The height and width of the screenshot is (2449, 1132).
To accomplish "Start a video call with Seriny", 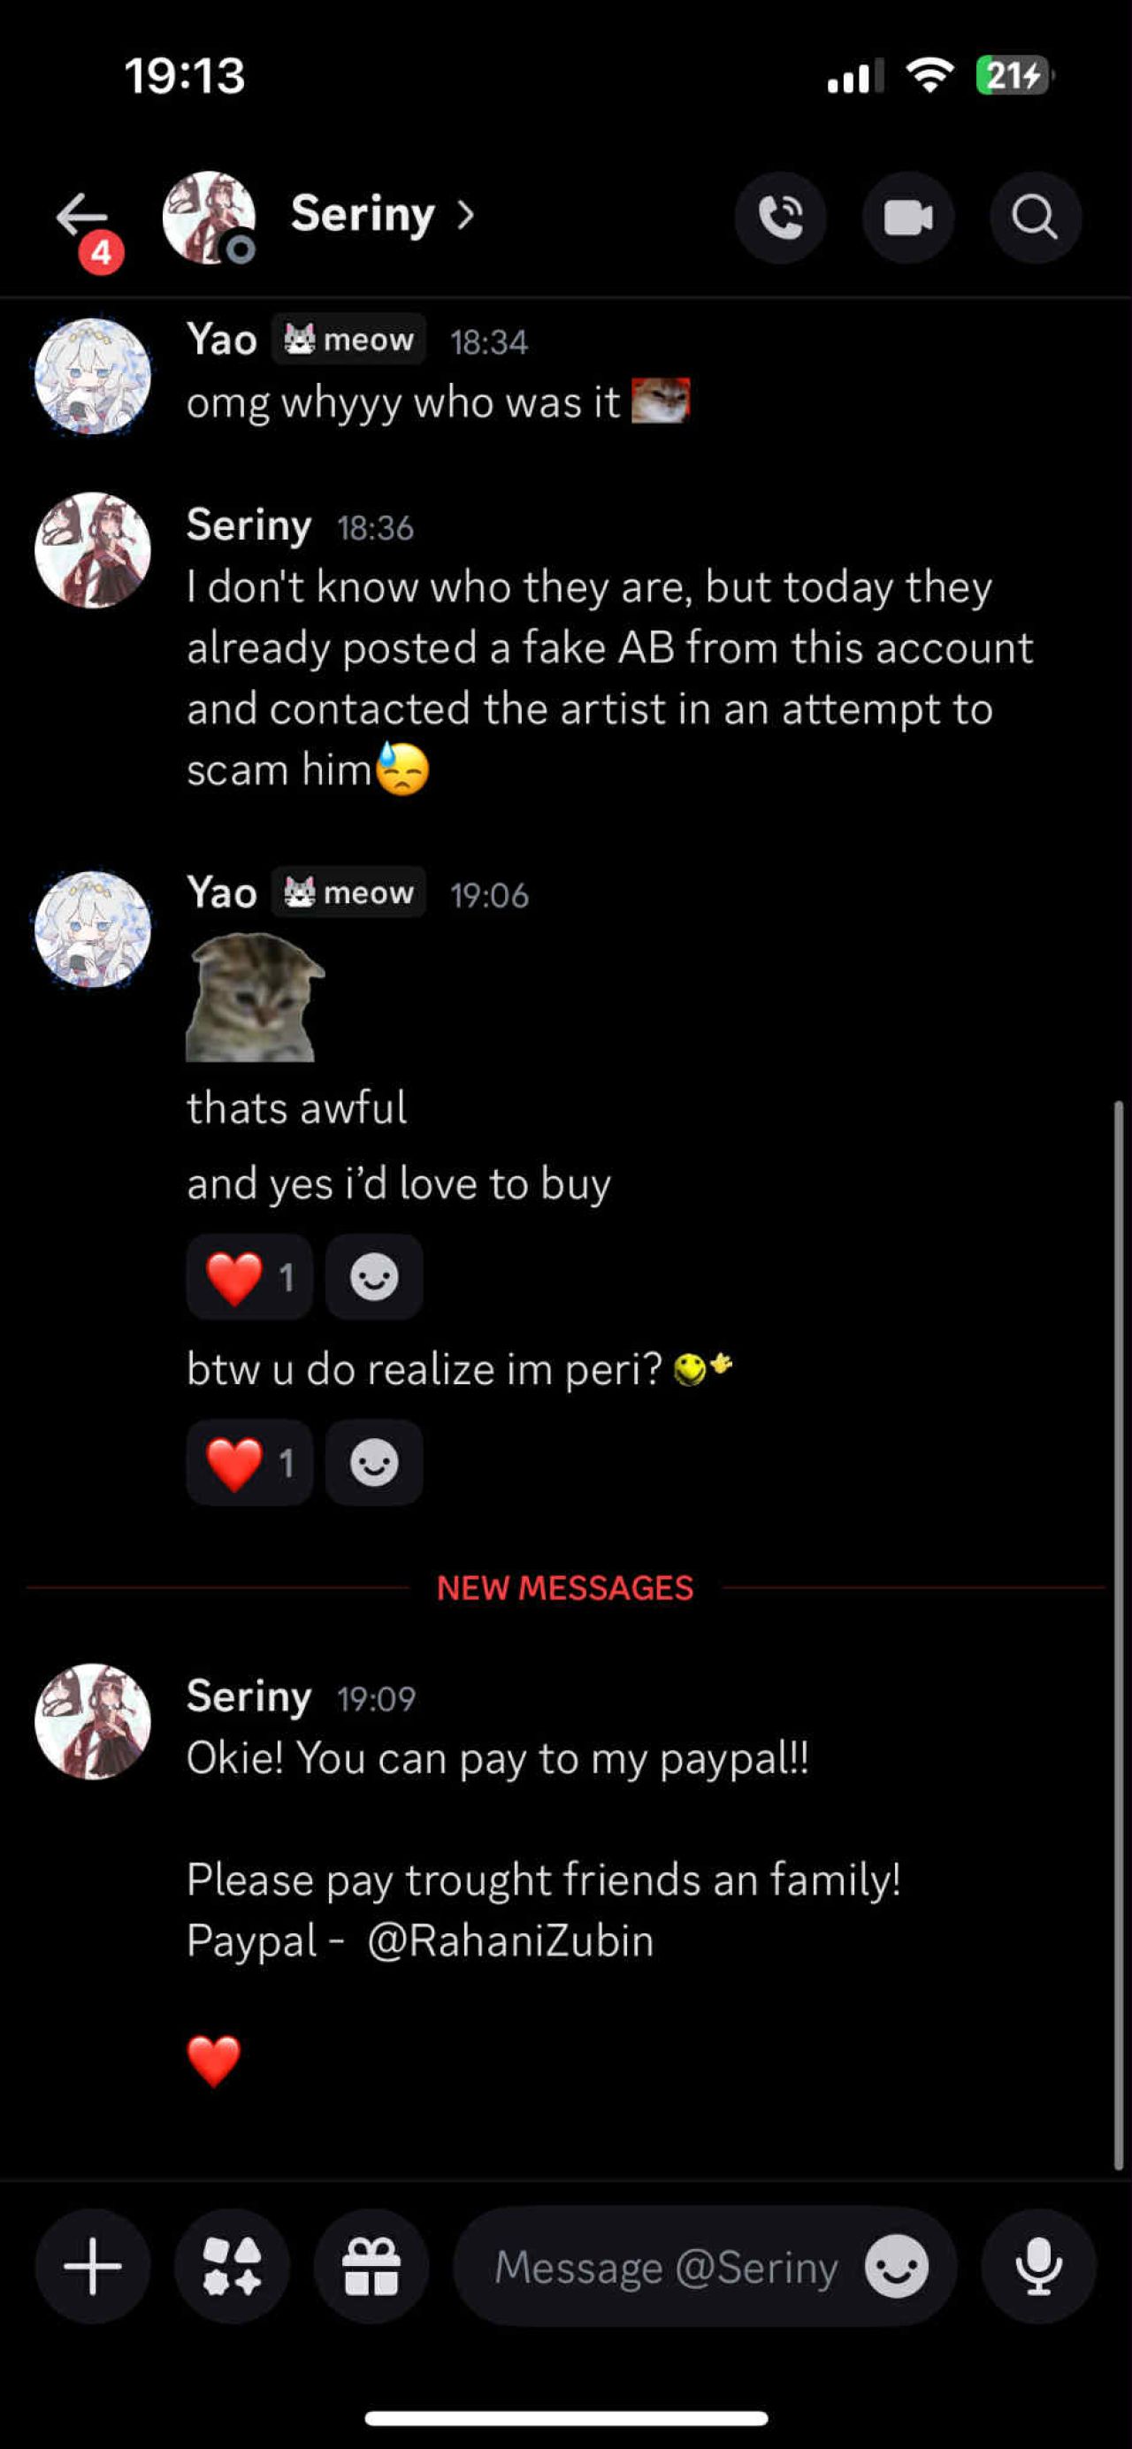I will pos(907,218).
